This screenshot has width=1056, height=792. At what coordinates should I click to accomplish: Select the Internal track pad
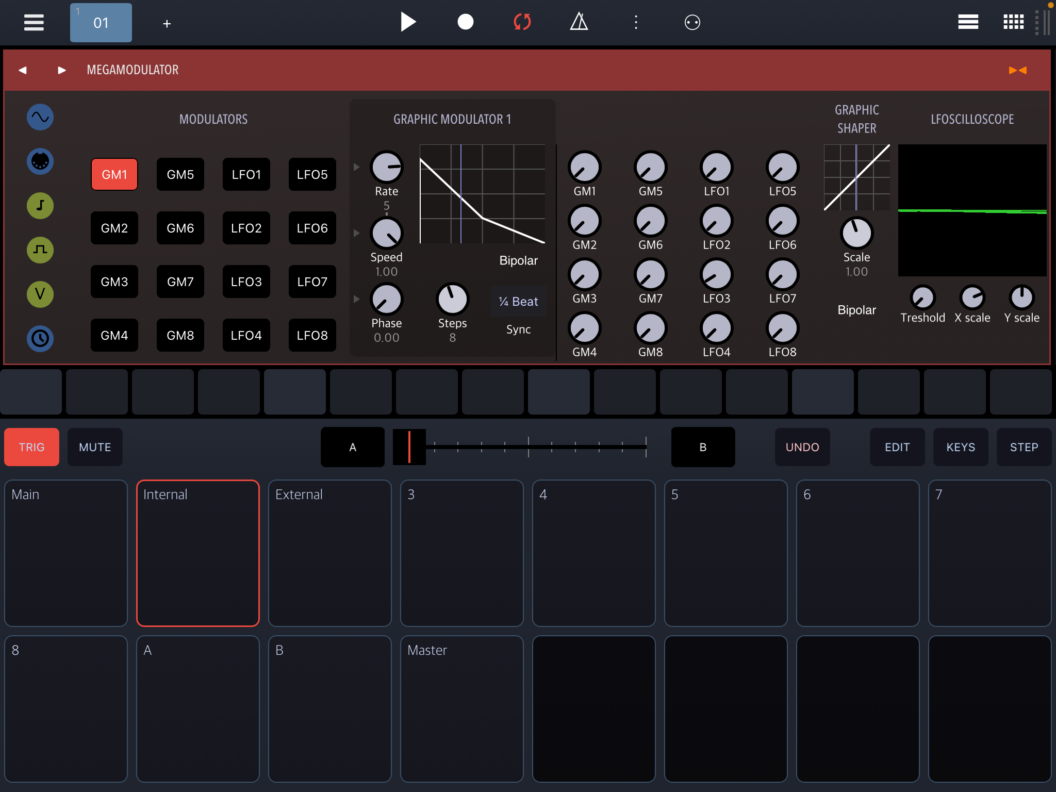198,553
